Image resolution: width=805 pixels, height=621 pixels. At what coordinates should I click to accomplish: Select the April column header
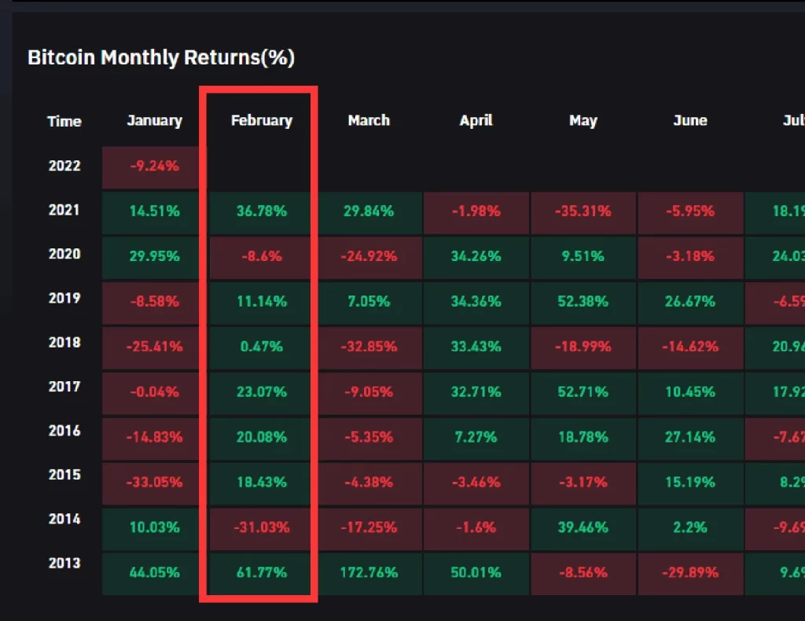tap(476, 120)
